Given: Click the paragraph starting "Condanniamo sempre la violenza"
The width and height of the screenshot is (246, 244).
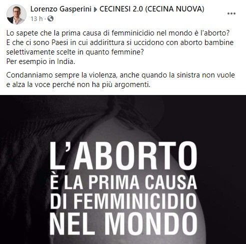Looking at the screenshot, I should coord(120,79).
